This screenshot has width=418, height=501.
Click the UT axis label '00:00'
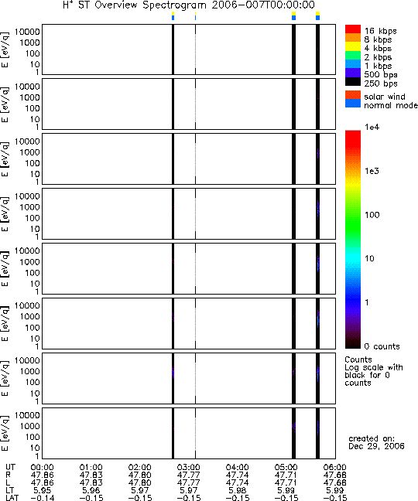[43, 468]
